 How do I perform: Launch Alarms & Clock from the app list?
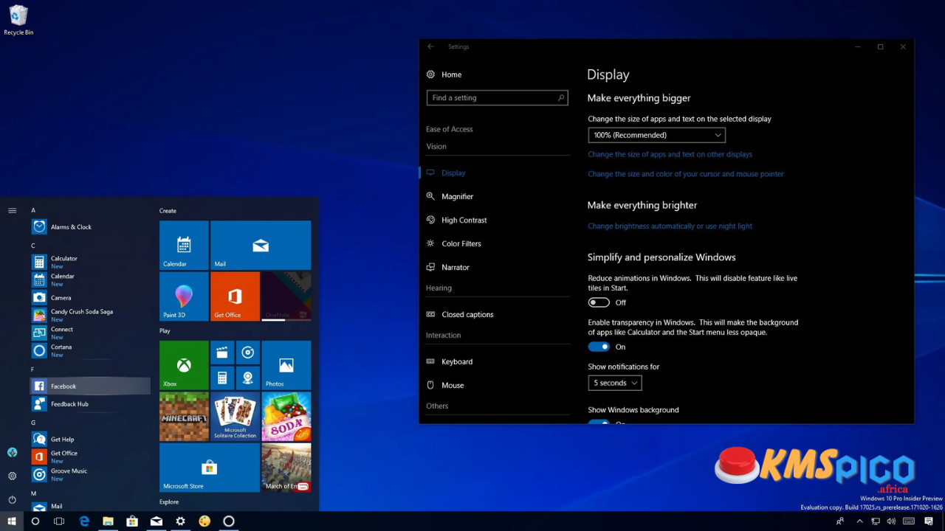[x=90, y=226]
